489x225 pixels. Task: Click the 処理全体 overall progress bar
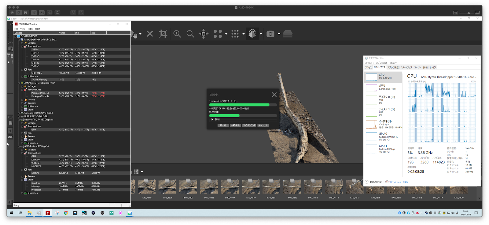click(x=243, y=116)
